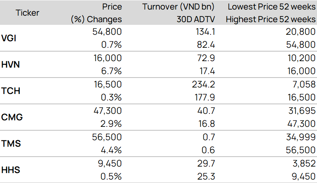The width and height of the screenshot is (317, 183).
Task: Select the HHS ticker row label
Action: coord(11,170)
